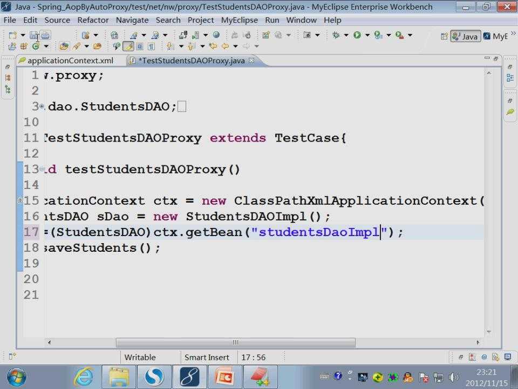Click the Print icon in the toolbar

coord(45,35)
